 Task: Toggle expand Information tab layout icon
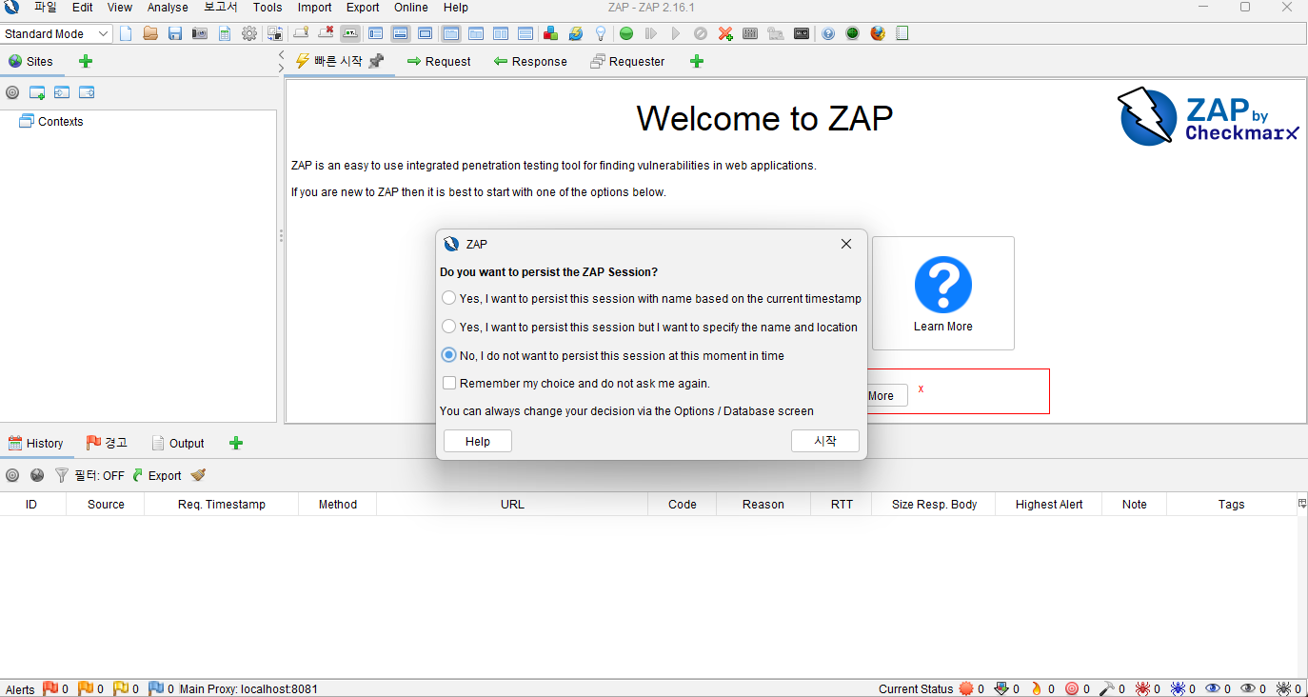(400, 33)
